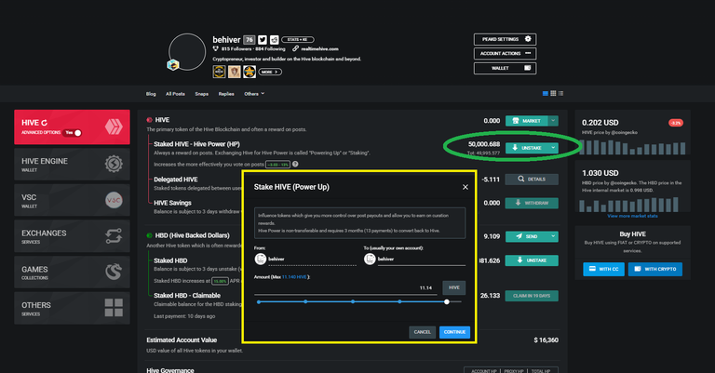Close the Stake HIVE dialog
The width and height of the screenshot is (715, 373).
tap(465, 187)
